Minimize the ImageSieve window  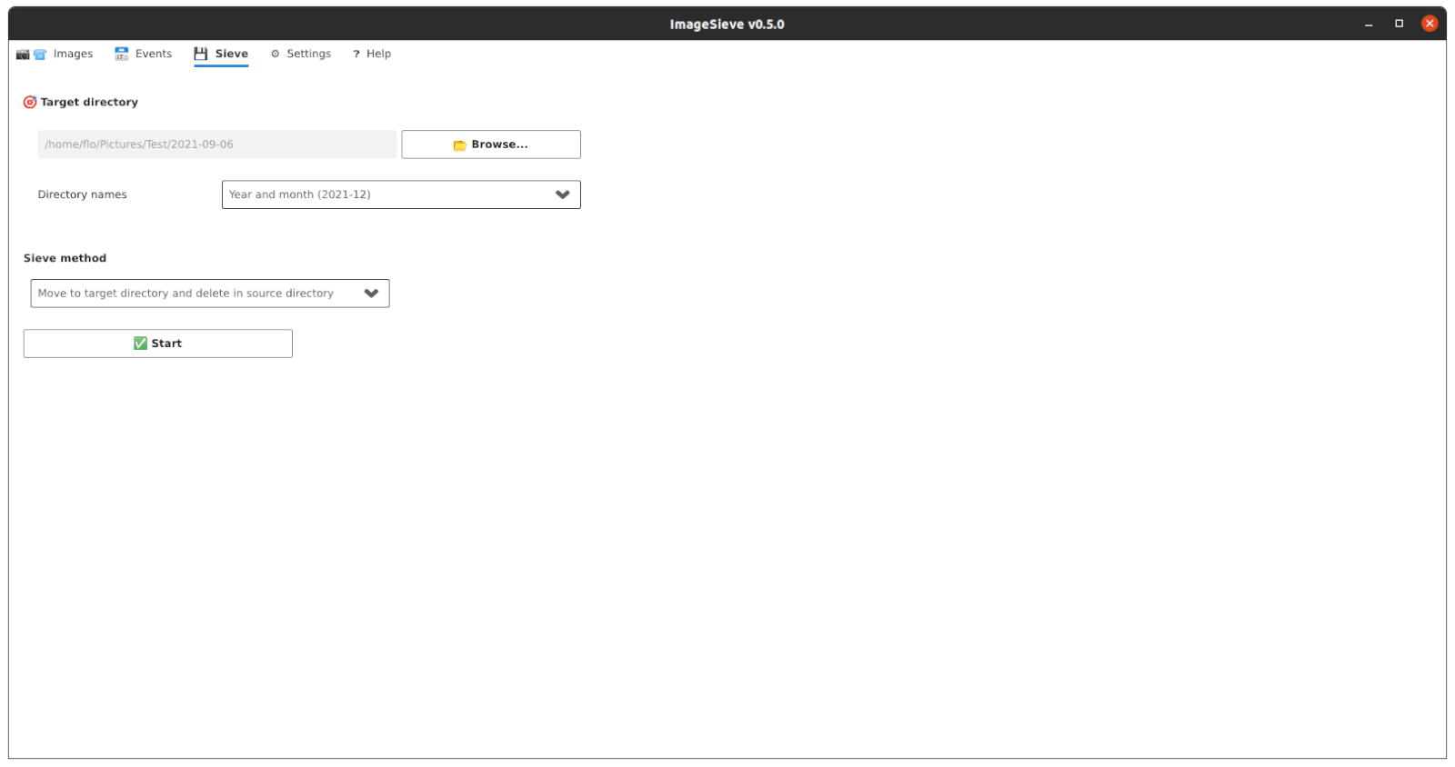1369,24
